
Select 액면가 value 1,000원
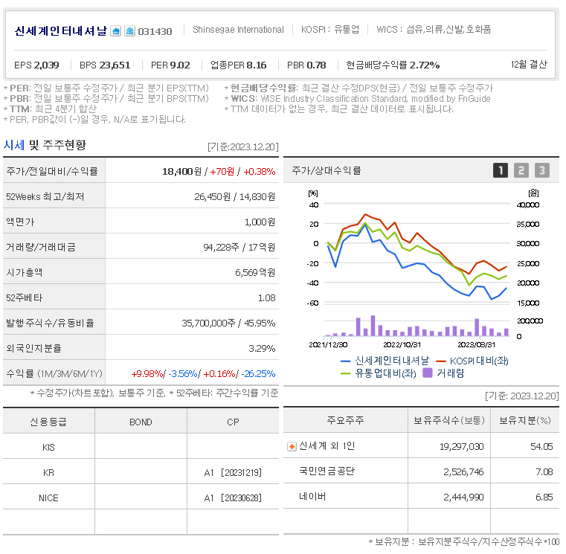click(260, 222)
